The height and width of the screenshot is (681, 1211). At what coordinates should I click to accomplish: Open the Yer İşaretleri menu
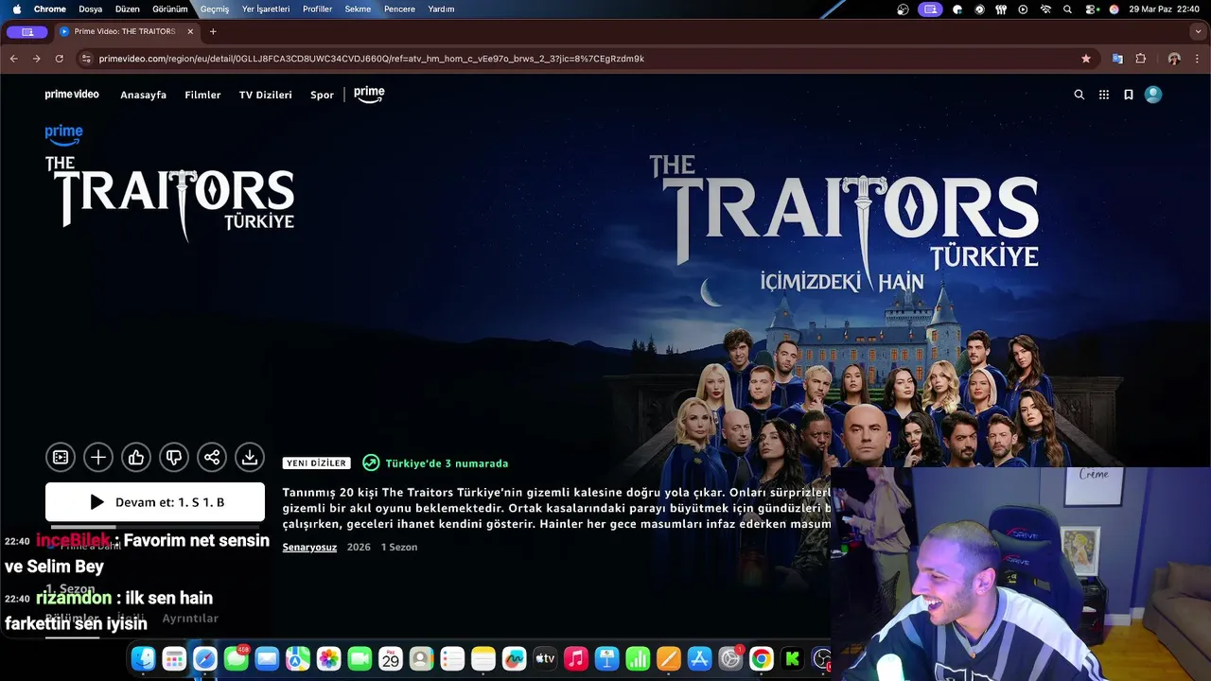coord(266,9)
